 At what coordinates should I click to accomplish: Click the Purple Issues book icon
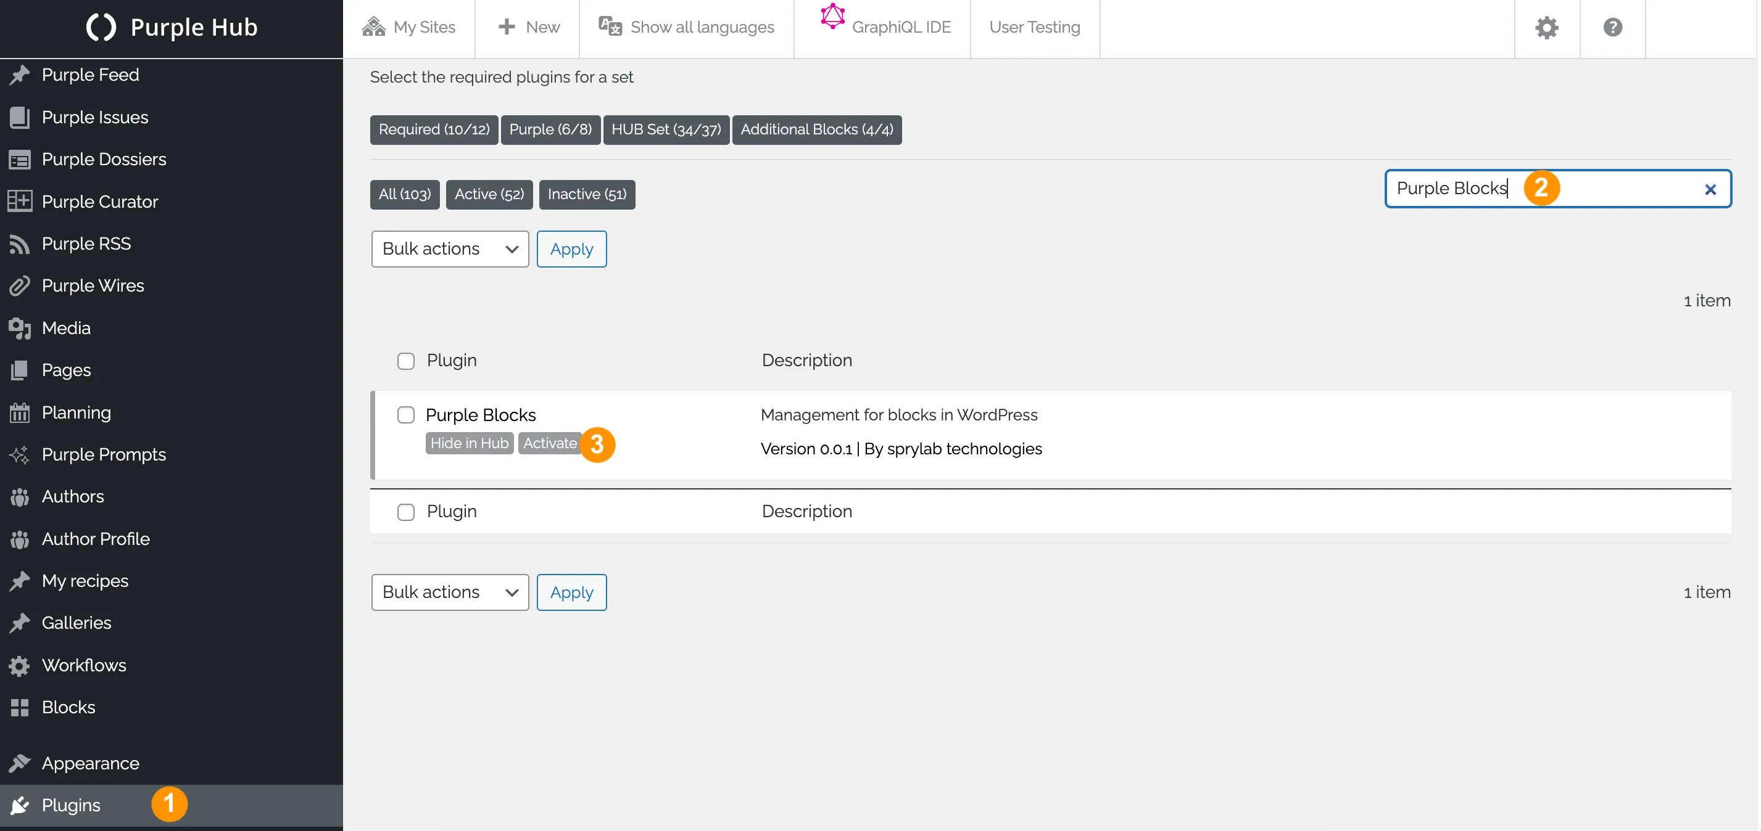[20, 117]
